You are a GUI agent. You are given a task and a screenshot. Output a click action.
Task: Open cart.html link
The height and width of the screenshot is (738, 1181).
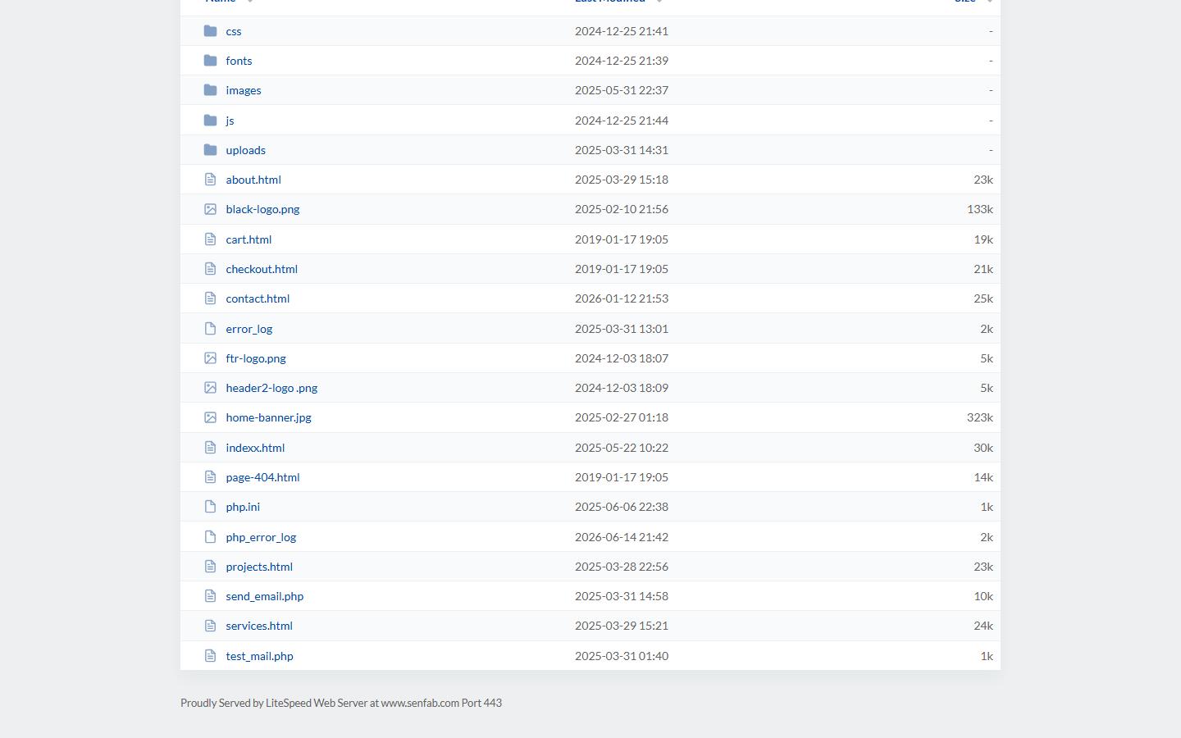[x=249, y=239]
